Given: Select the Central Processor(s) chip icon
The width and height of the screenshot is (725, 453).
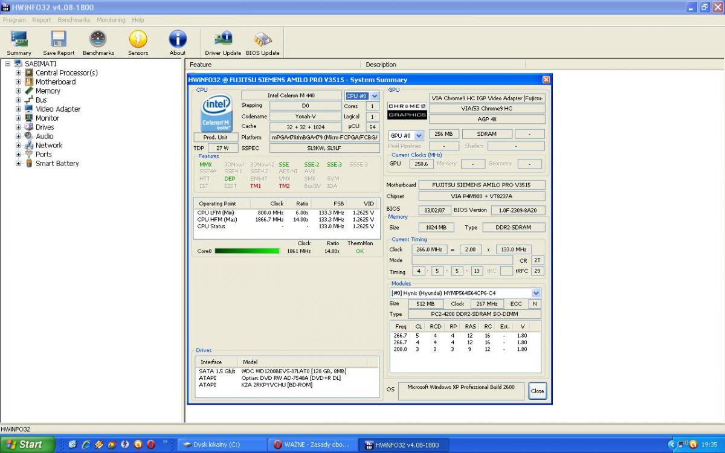Looking at the screenshot, I should (29, 72).
